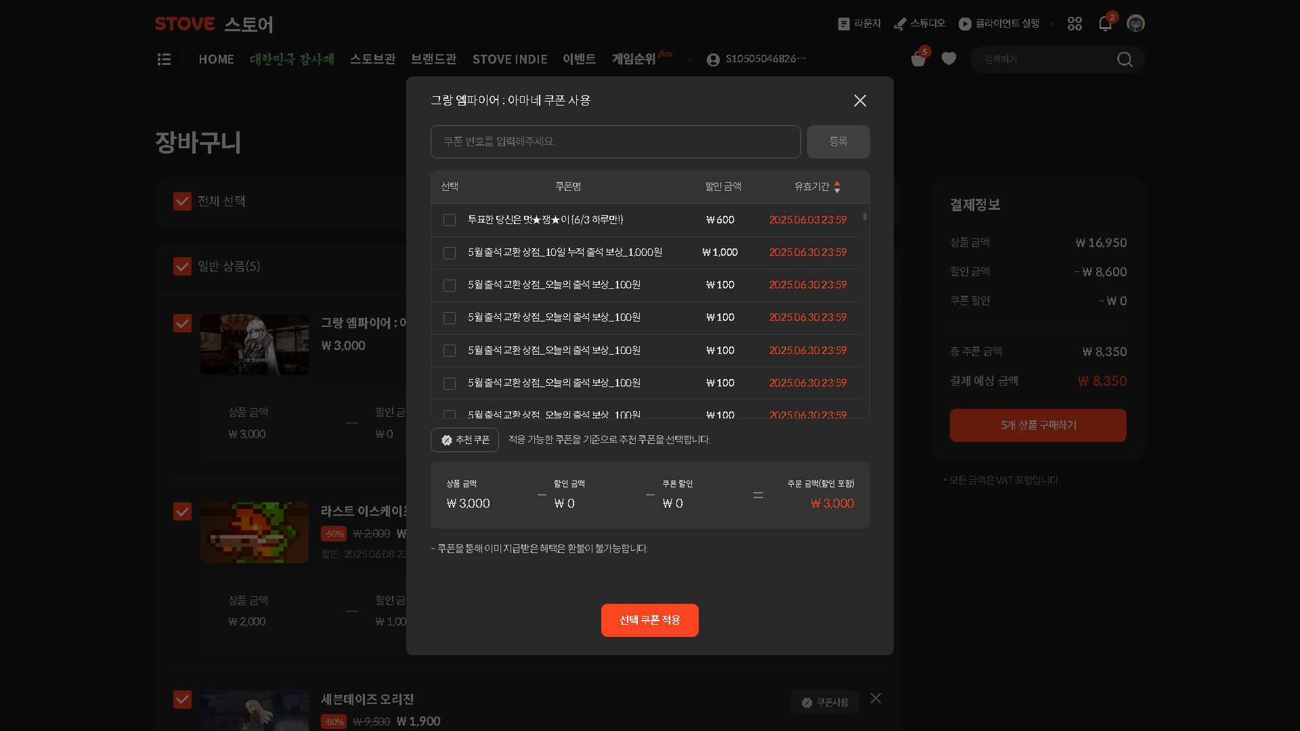The height and width of the screenshot is (731, 1300).
Task: Open the apps grid icon
Action: pyautogui.click(x=1075, y=24)
